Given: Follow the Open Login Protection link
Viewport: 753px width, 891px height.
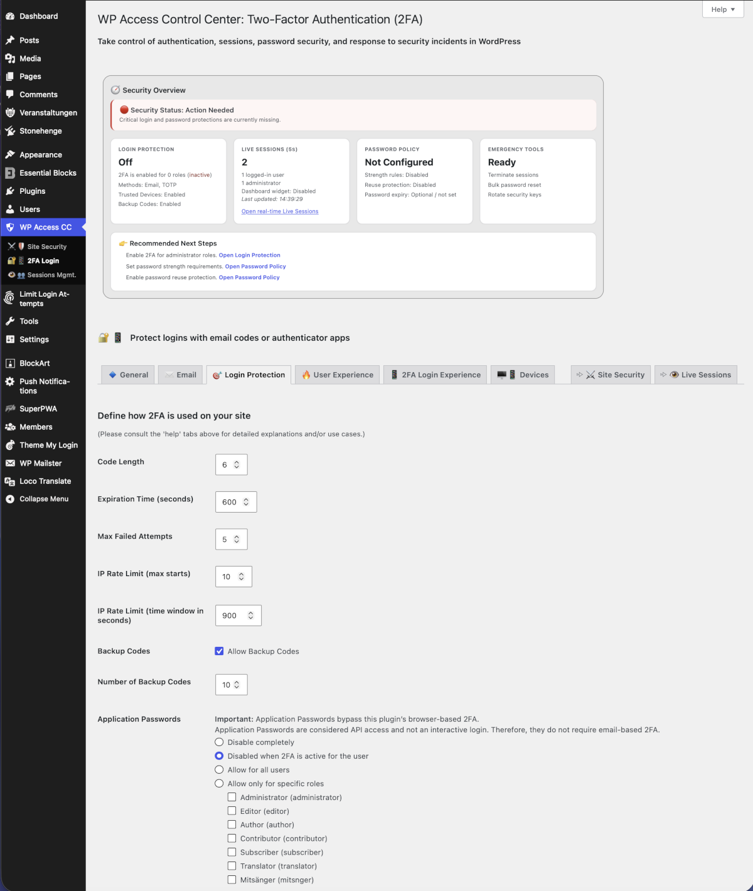Looking at the screenshot, I should pos(249,255).
